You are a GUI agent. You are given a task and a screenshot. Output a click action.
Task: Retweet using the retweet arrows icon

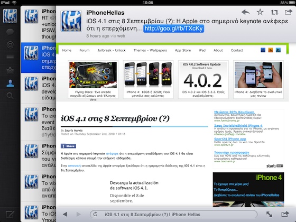pos(274,12)
